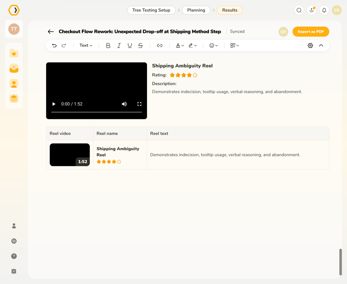Open the changelog notes icon at sidebar bottom
The height and width of the screenshot is (284, 347).
14,271
